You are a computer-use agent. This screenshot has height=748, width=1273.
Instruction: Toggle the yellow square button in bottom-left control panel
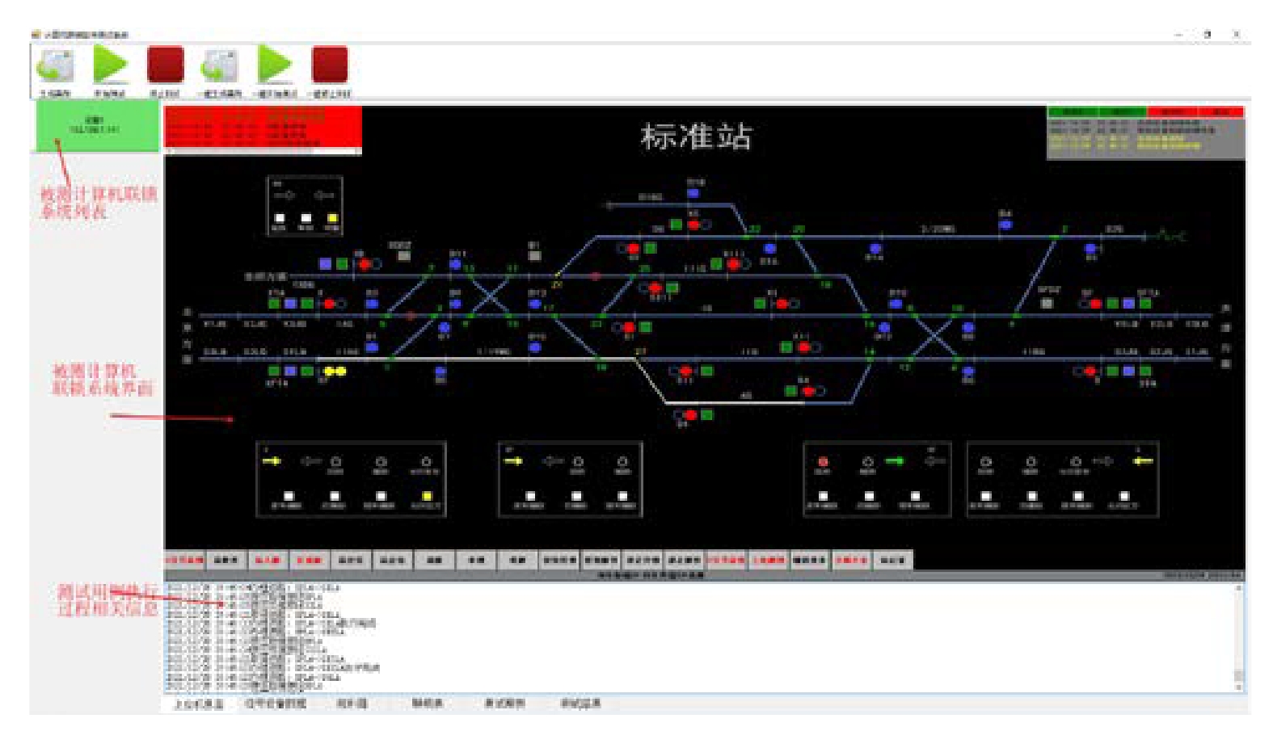[x=427, y=496]
